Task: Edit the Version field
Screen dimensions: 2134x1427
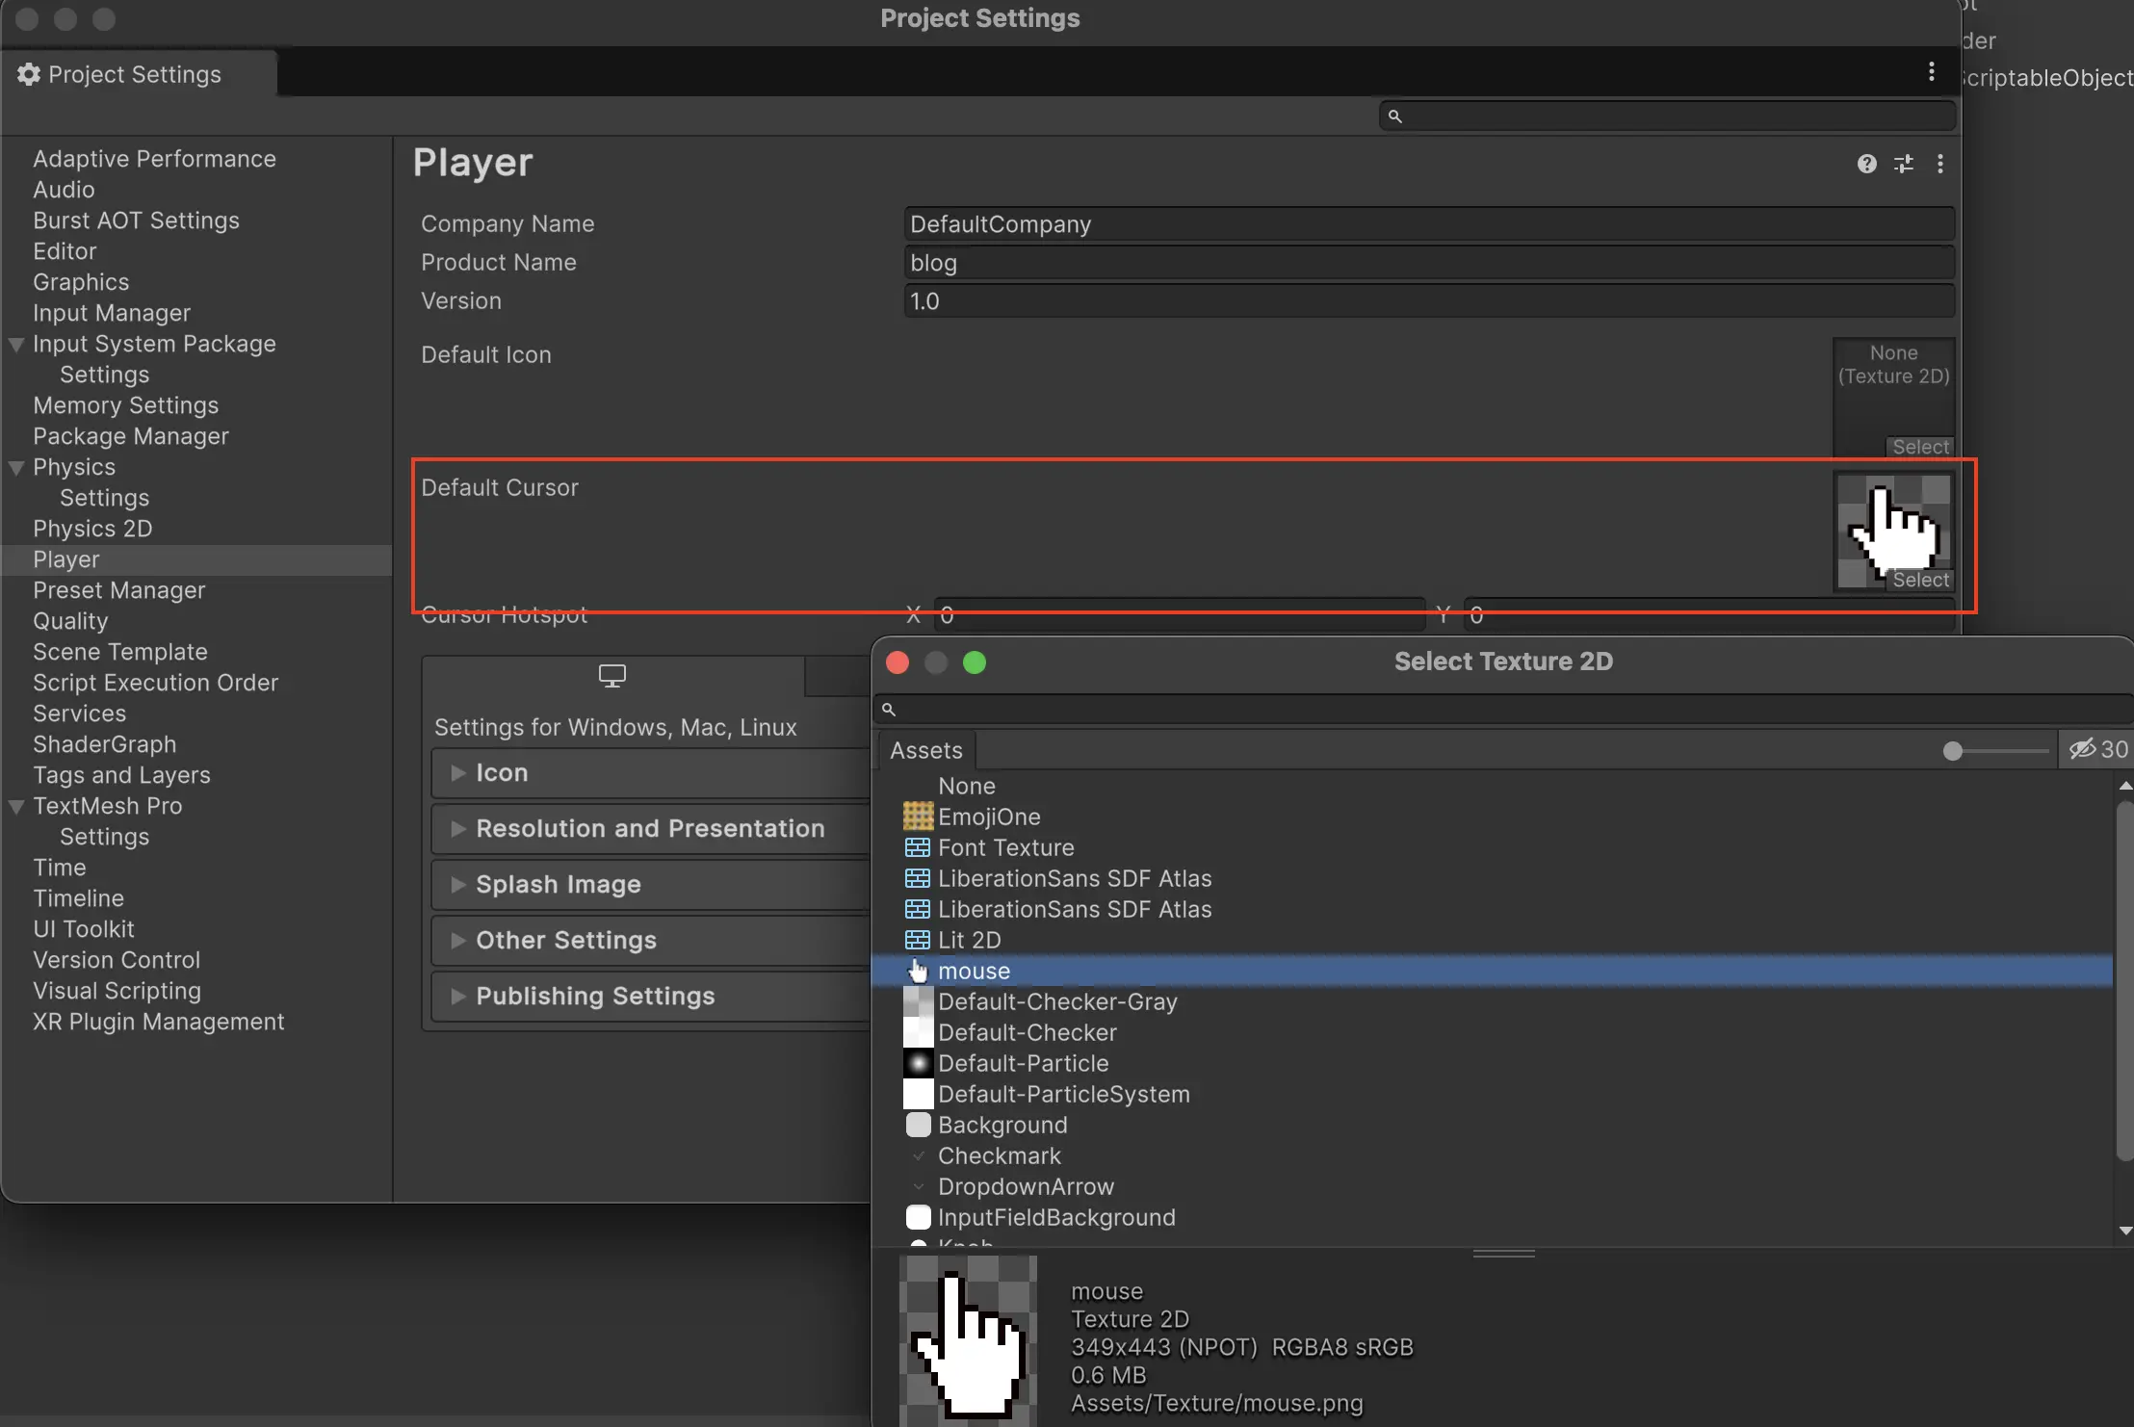Action: (x=1429, y=301)
